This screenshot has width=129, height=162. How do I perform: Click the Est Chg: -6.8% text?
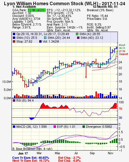[69, 161]
